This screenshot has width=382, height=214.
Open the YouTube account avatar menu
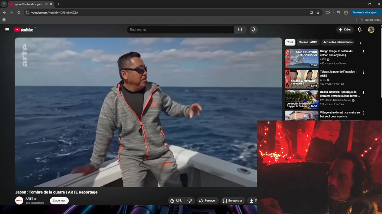click(371, 30)
